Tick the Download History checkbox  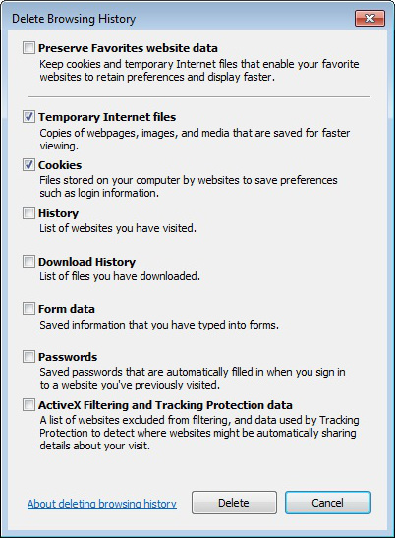28,262
